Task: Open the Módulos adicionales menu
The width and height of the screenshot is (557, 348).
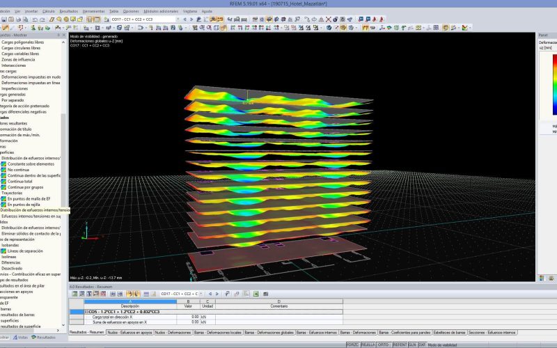Action: click(x=161, y=11)
